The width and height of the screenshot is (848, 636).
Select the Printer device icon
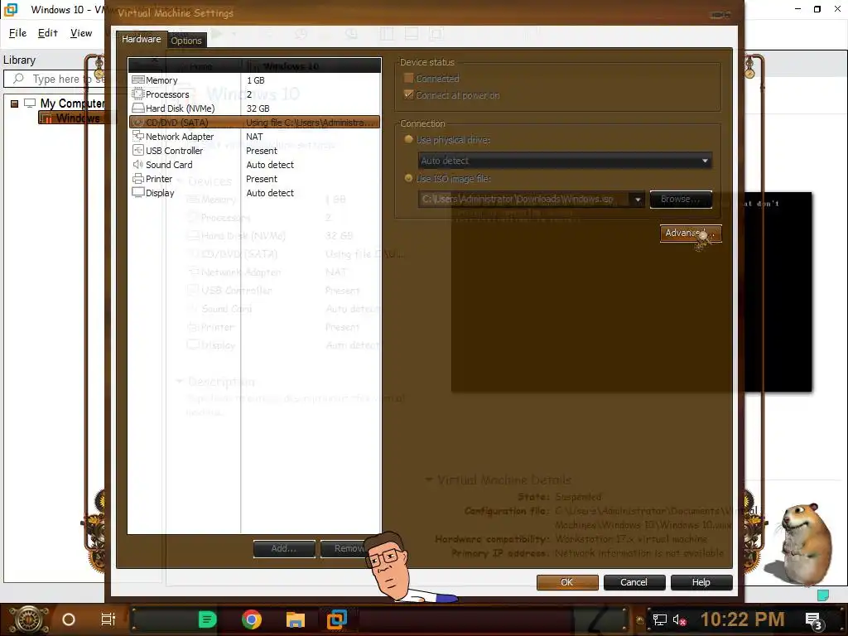coord(138,179)
